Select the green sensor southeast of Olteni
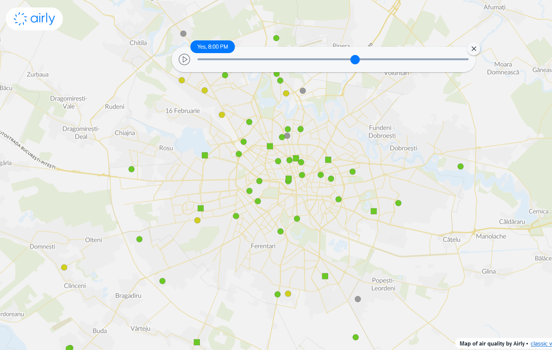 point(139,239)
